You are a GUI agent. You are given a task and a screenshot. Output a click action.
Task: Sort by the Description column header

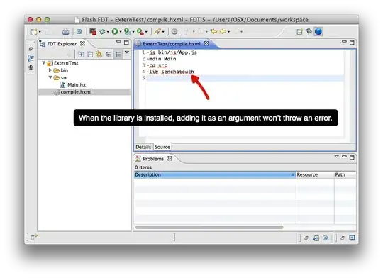tap(215, 175)
